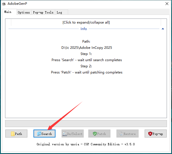Click the Info group header label
This screenshot has height=154, width=172.
click(x=84, y=29)
